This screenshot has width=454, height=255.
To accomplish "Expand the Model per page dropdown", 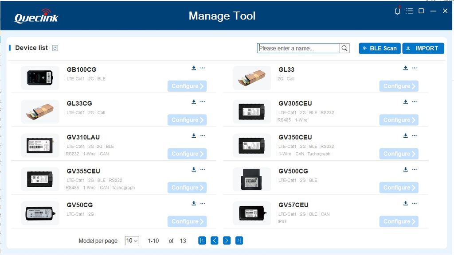I will click(x=132, y=241).
